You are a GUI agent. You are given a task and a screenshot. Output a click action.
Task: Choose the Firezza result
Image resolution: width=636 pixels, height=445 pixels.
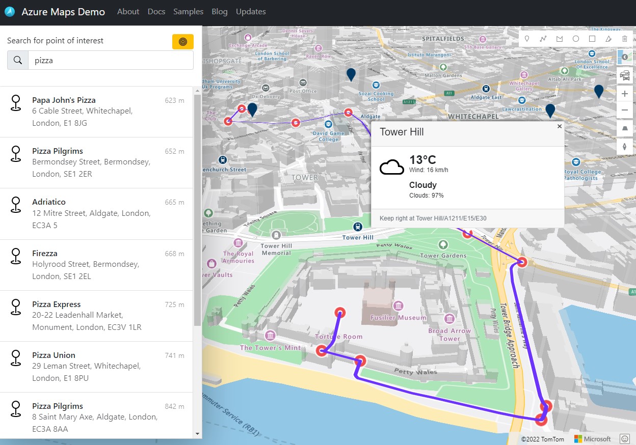pyautogui.click(x=96, y=265)
